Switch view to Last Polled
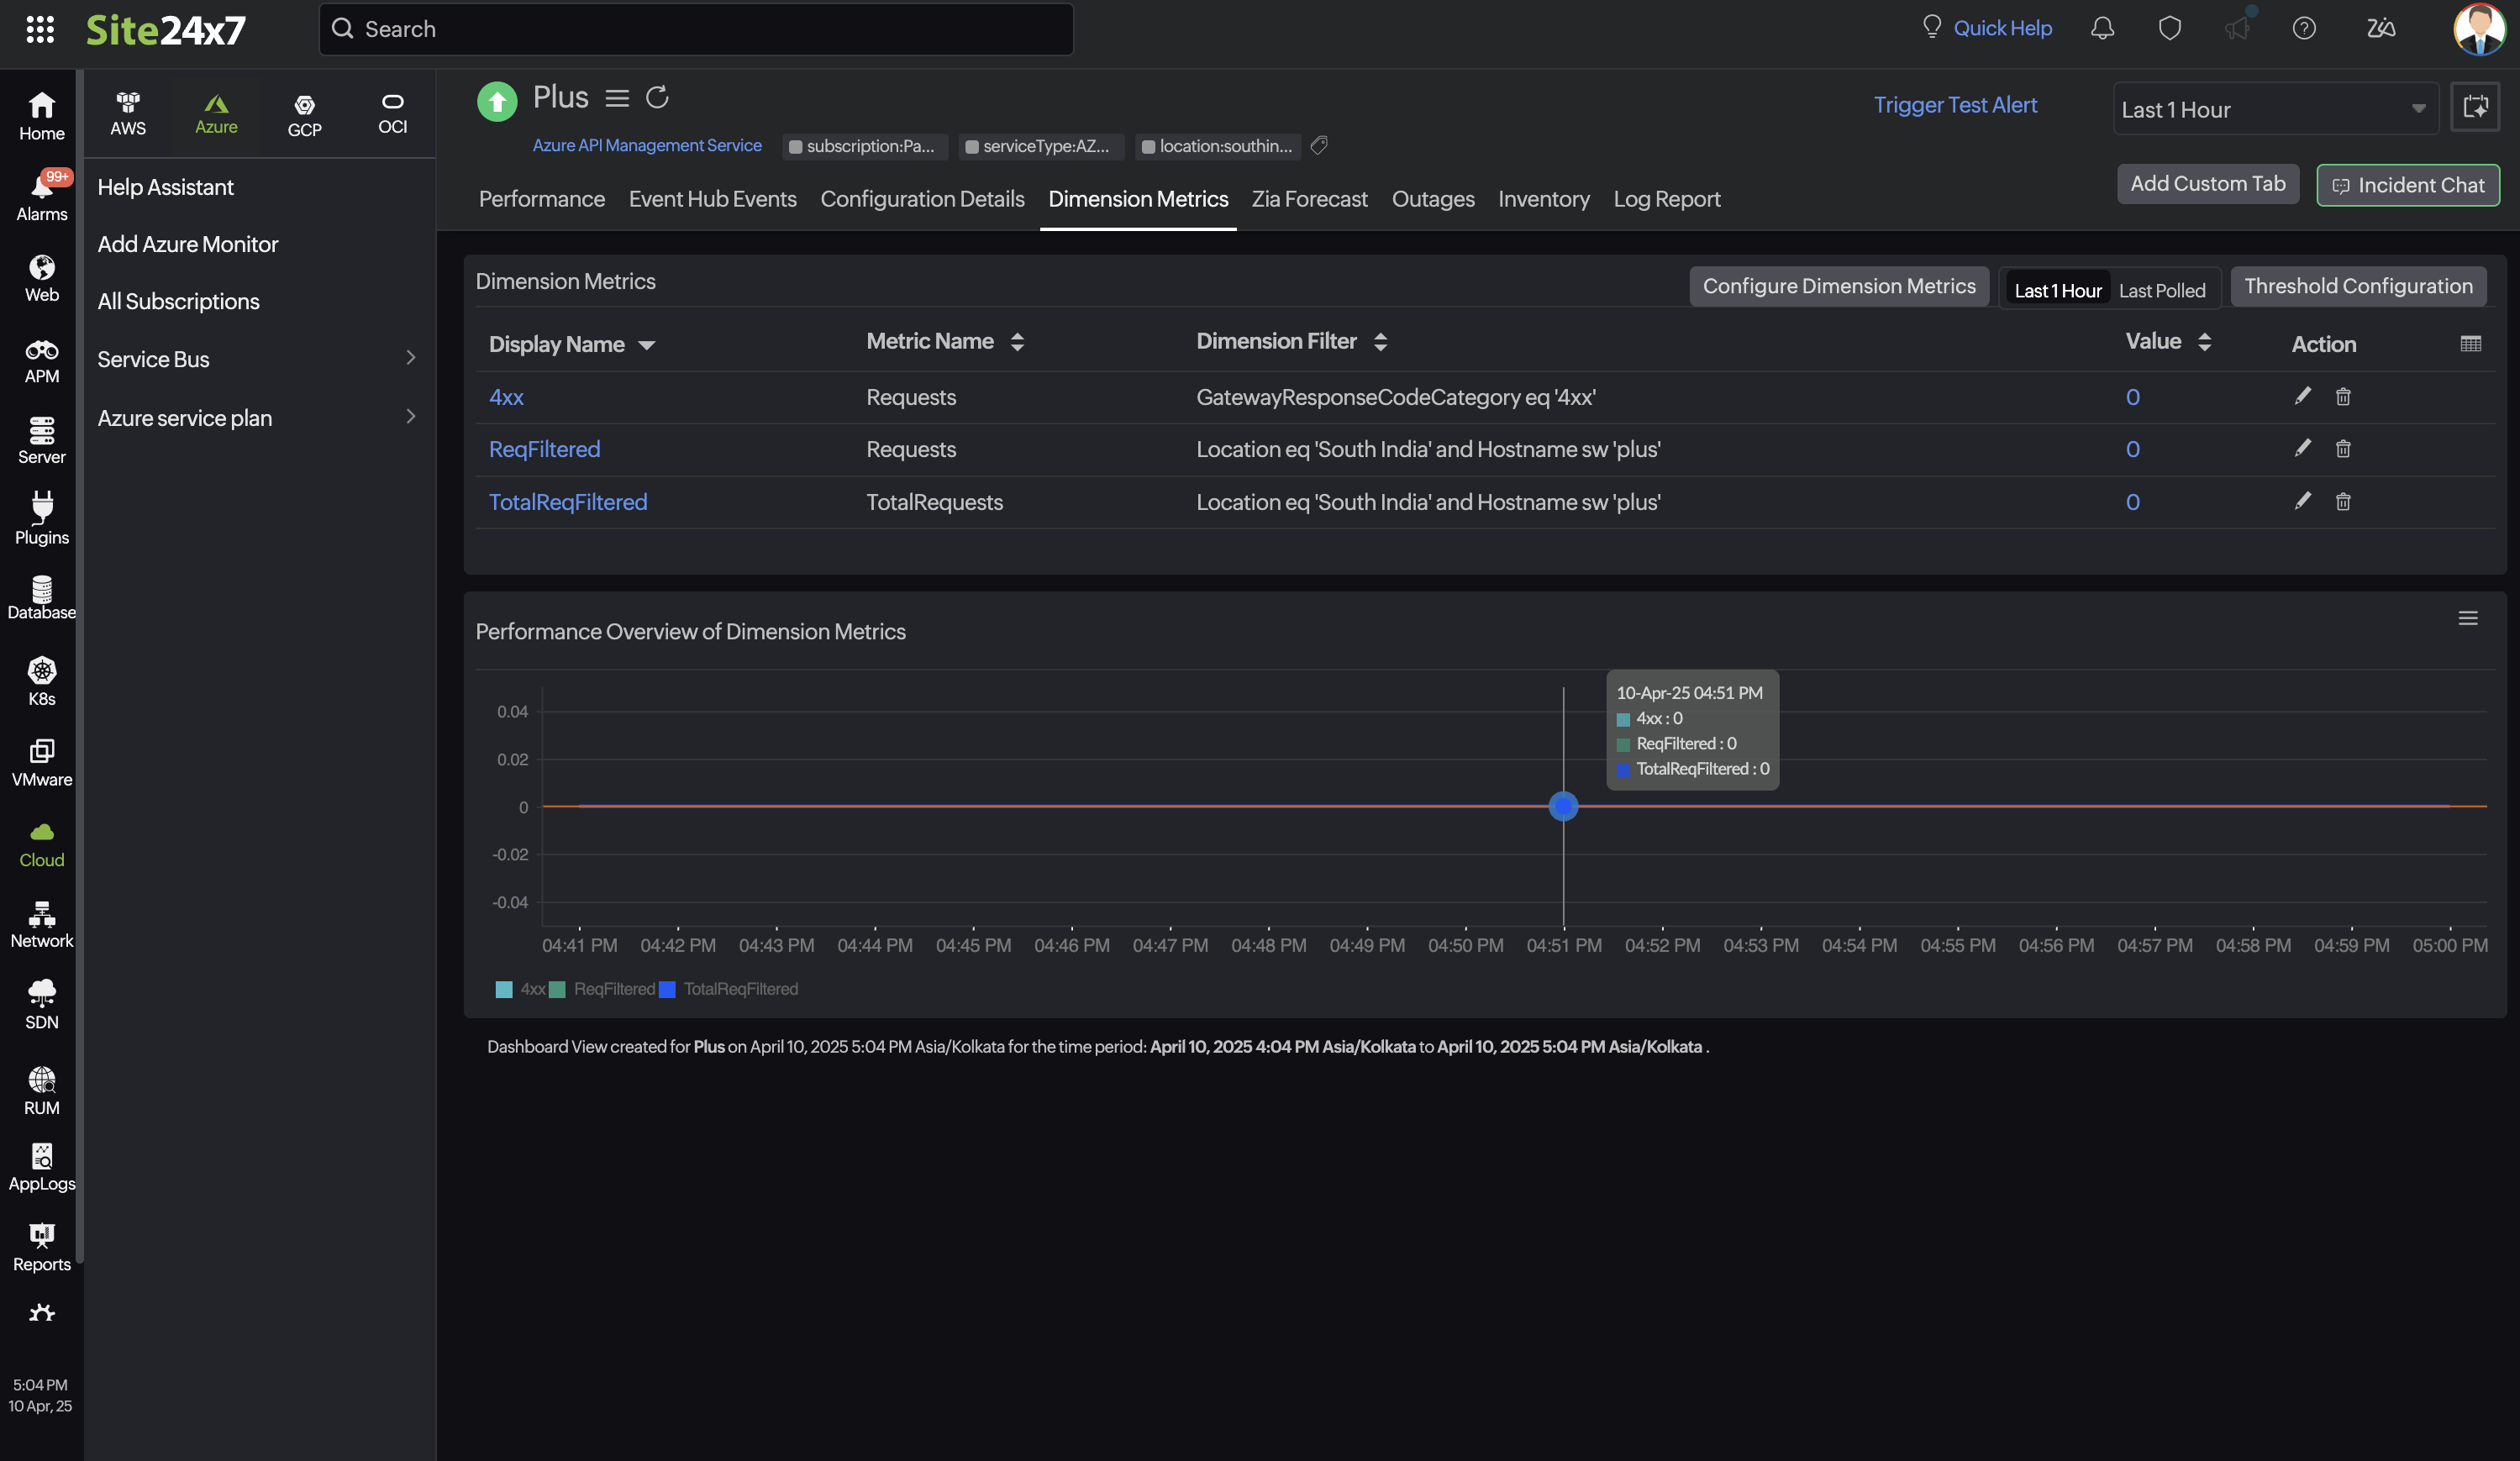The image size is (2520, 1461). click(x=2161, y=290)
